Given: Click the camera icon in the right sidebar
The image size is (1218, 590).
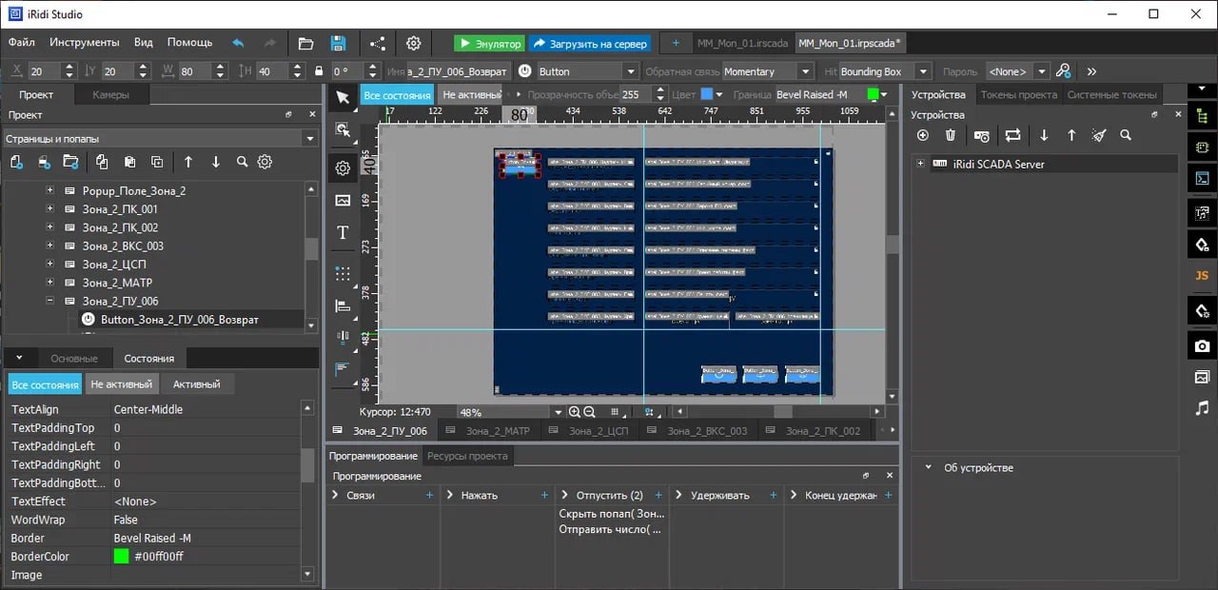Looking at the screenshot, I should coord(1202,344).
